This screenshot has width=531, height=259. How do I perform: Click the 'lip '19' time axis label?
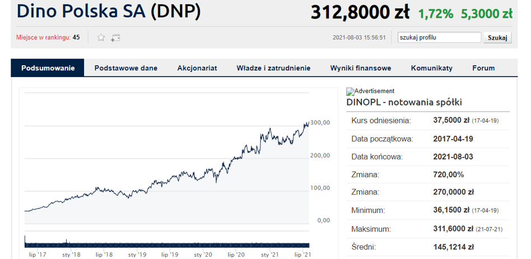tap(170, 255)
